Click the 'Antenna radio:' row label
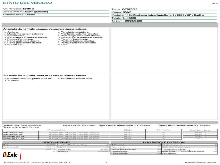This screenshot has height=165, width=220. [x=64, y=149]
